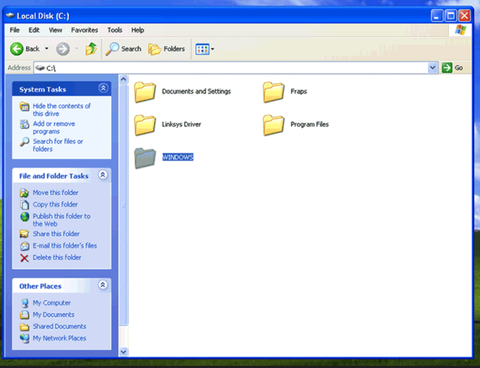The width and height of the screenshot is (480, 368).
Task: Click the Publish to Web globe icon
Action: coord(24,217)
